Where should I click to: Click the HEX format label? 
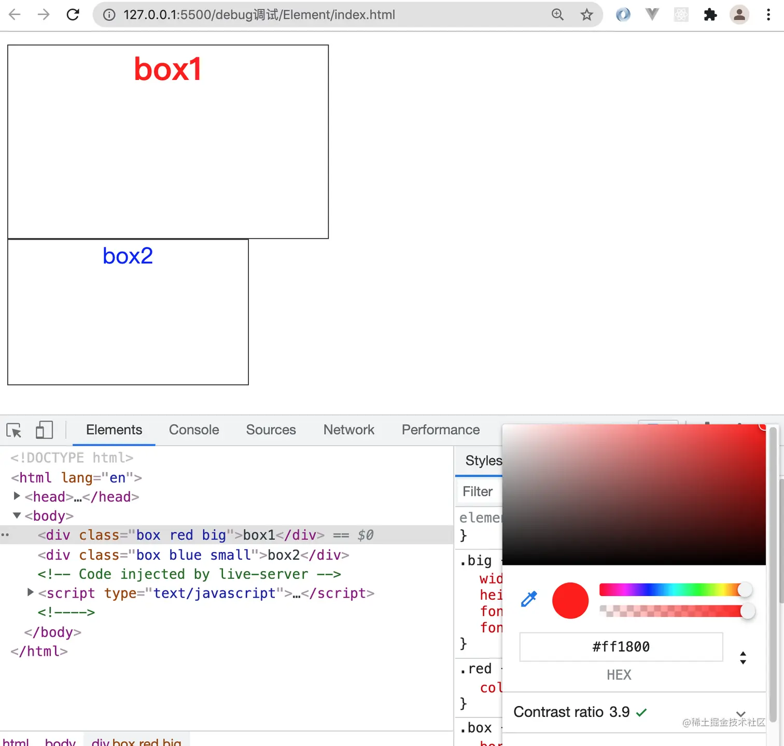tap(619, 675)
